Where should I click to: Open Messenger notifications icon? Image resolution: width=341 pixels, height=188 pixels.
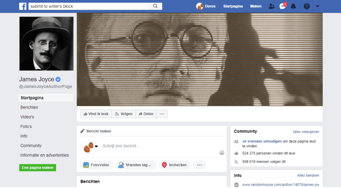point(282,6)
